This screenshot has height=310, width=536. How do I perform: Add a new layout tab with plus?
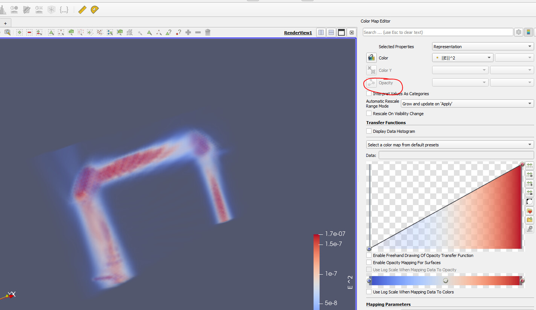[x=5, y=23]
